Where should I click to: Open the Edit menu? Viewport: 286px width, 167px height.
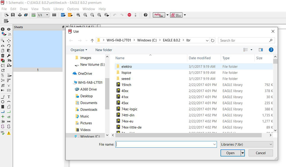tap(13, 9)
